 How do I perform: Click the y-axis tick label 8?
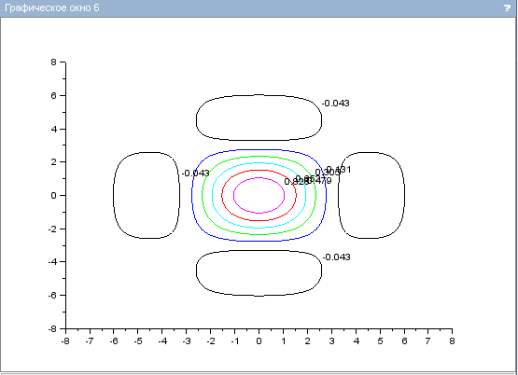point(54,62)
